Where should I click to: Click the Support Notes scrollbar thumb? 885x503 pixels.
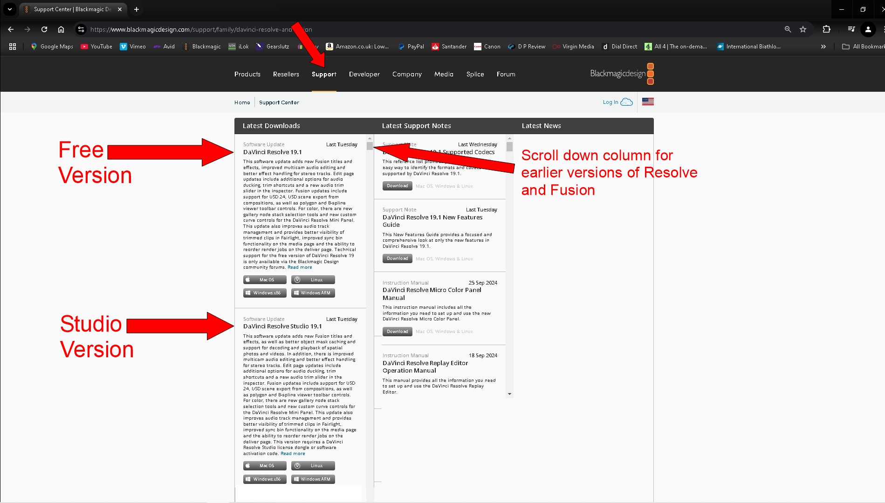point(509,147)
